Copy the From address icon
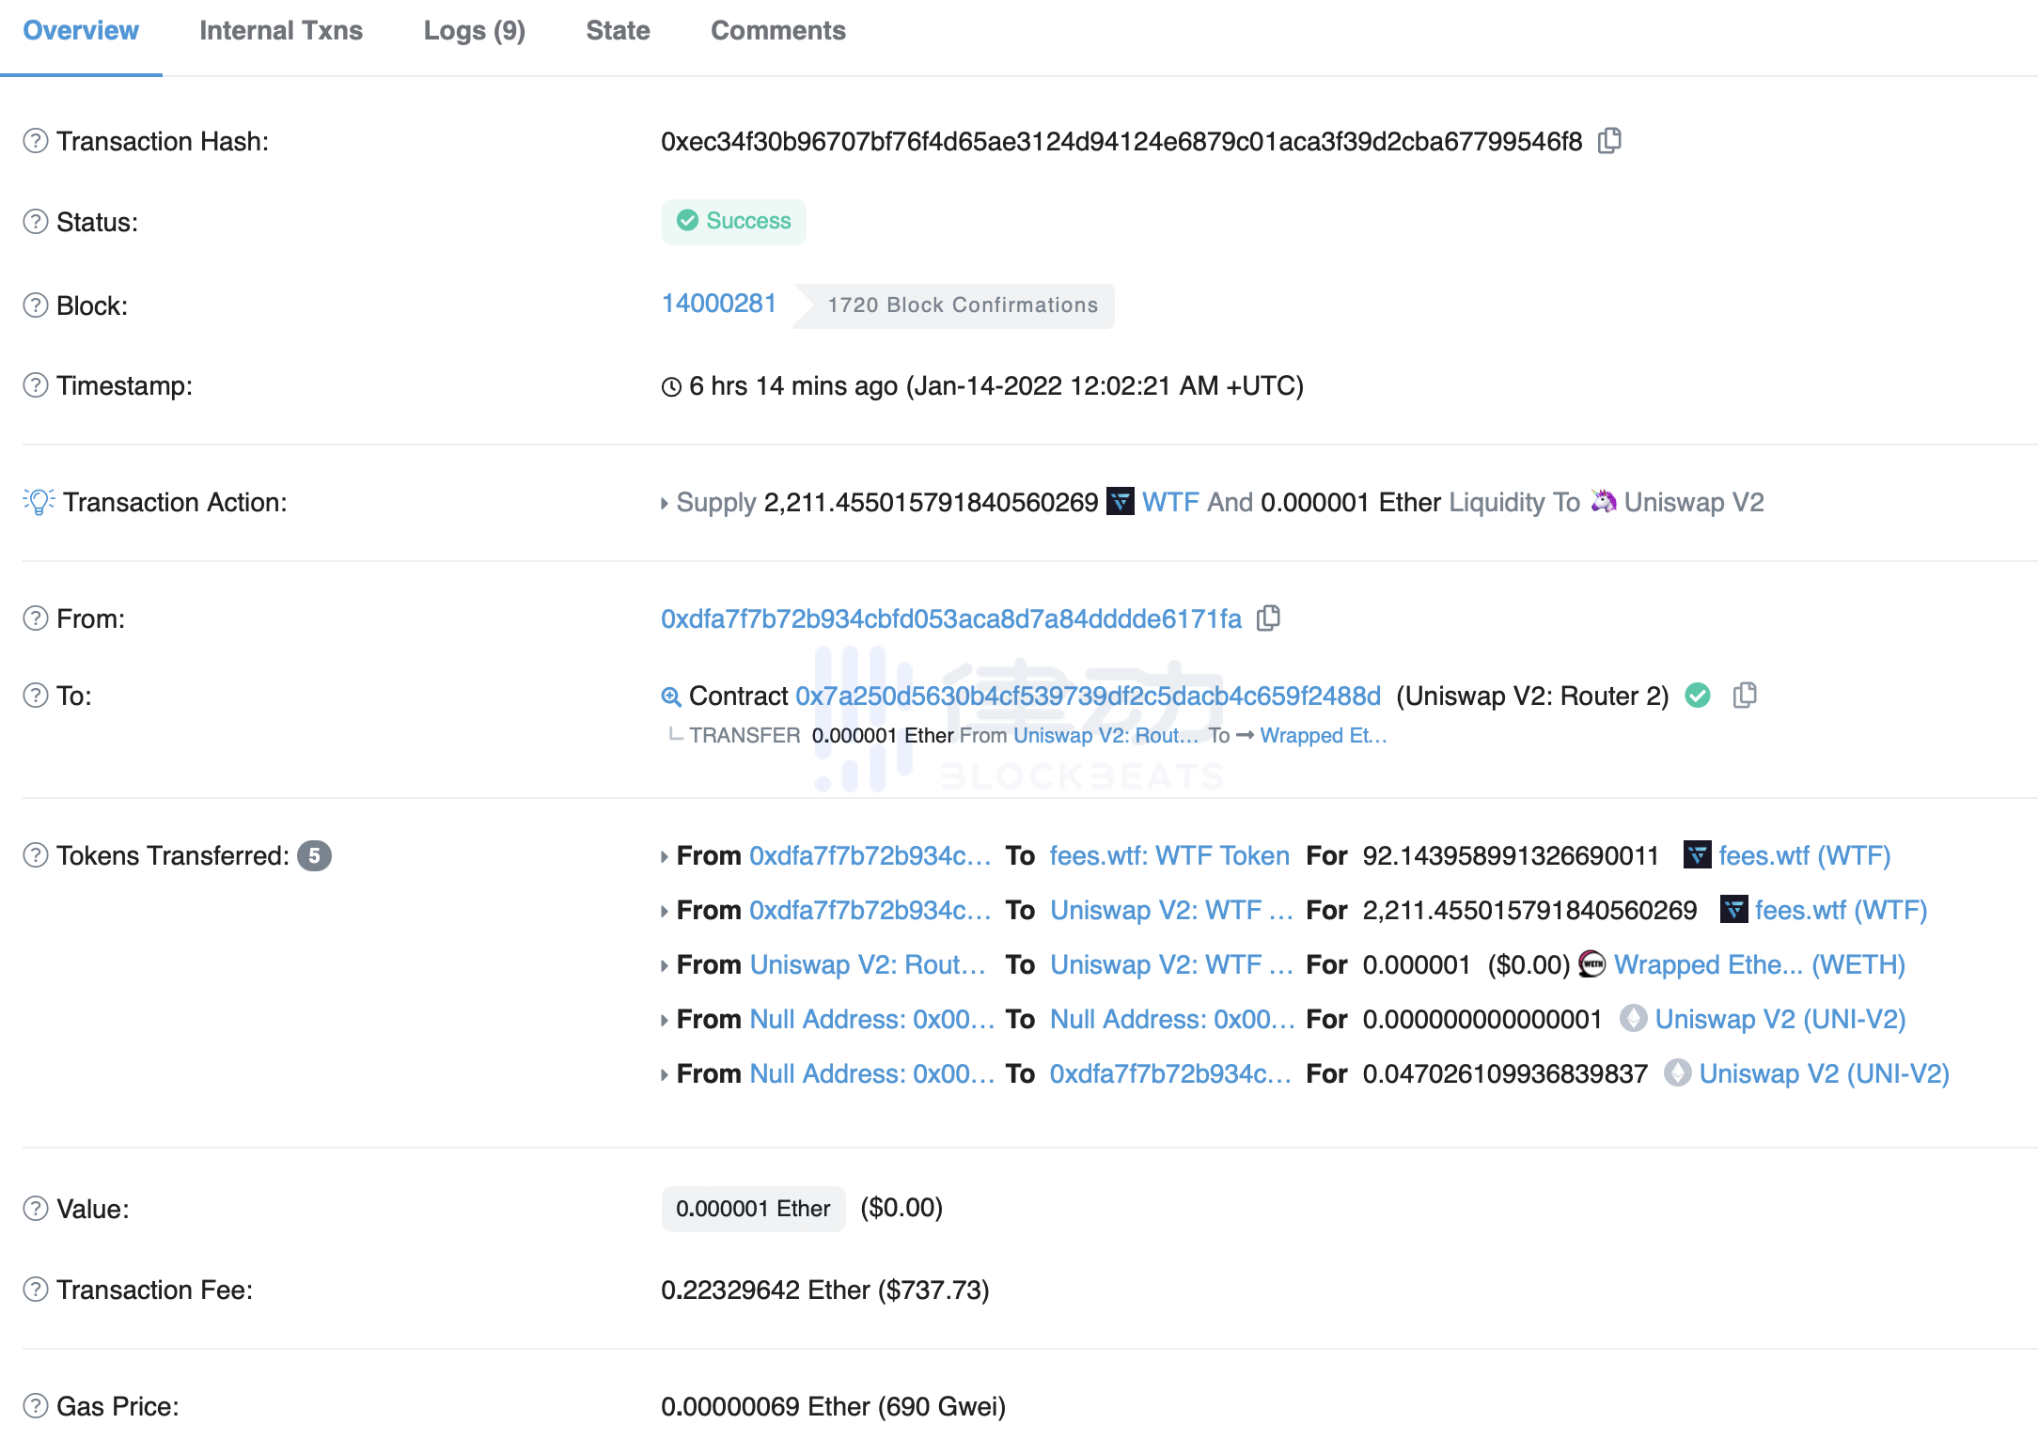 point(1268,618)
